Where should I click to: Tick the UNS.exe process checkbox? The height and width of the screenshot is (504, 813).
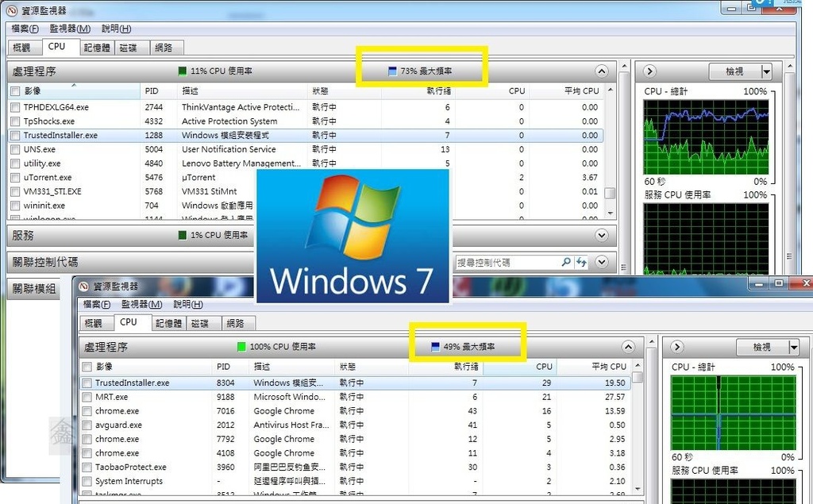coord(15,149)
